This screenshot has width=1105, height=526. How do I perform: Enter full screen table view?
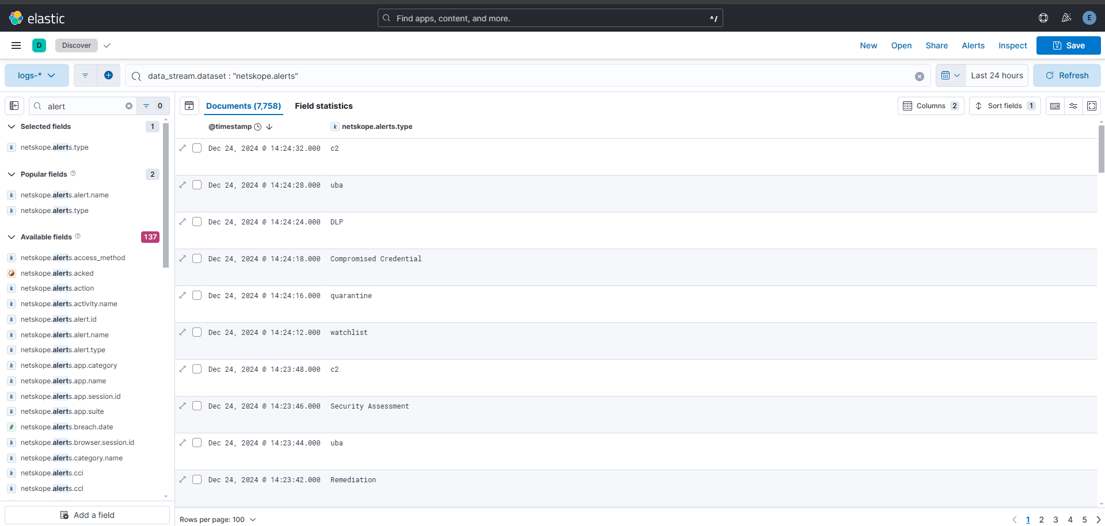(1092, 106)
